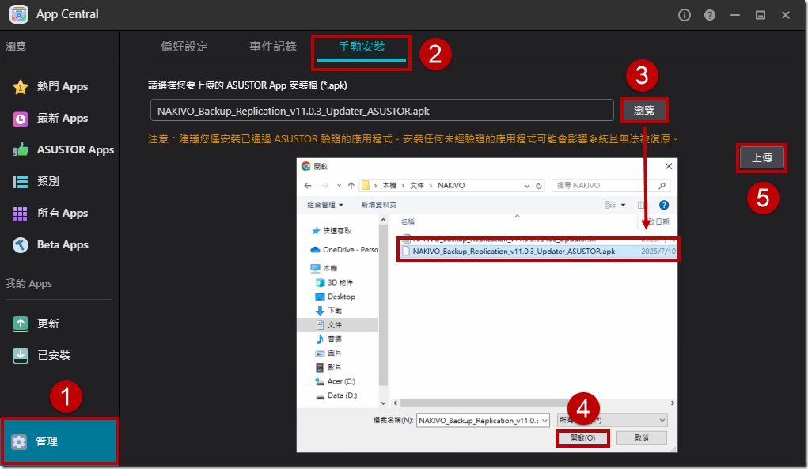Open 熱門 Apps in the sidebar
Viewport: 808px width, 469px height.
pos(51,86)
